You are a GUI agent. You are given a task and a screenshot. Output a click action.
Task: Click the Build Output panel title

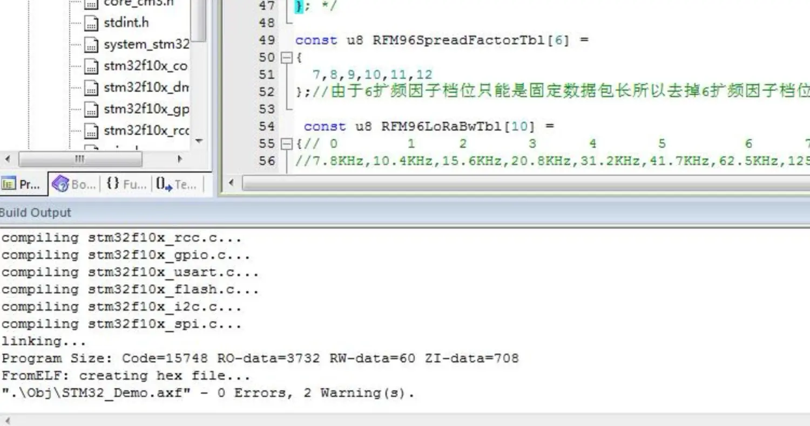(x=36, y=212)
